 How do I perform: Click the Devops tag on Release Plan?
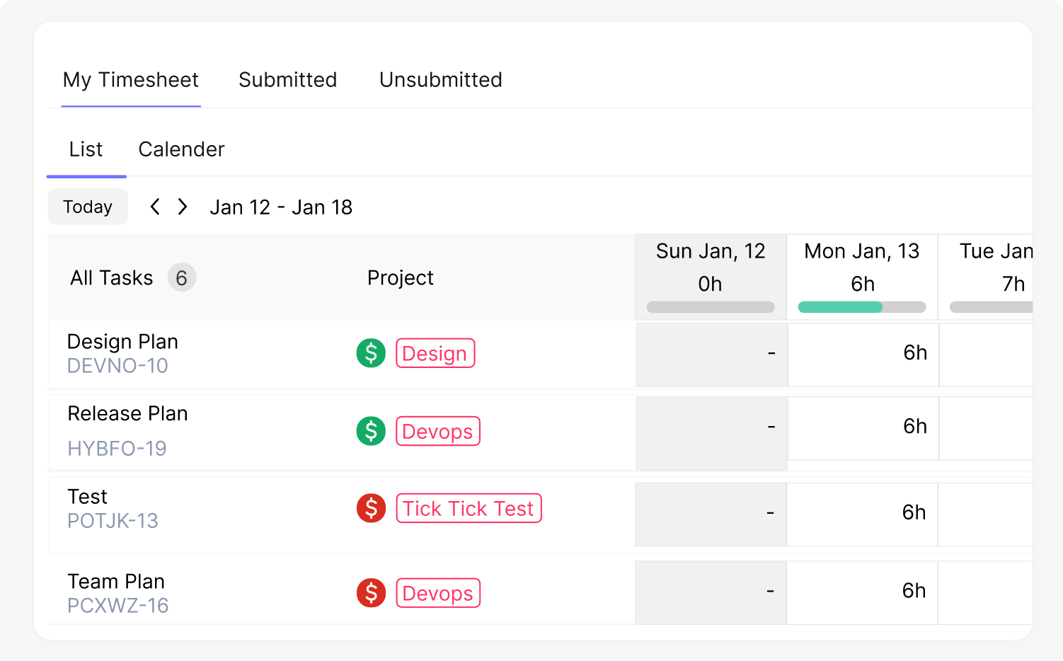click(x=437, y=431)
